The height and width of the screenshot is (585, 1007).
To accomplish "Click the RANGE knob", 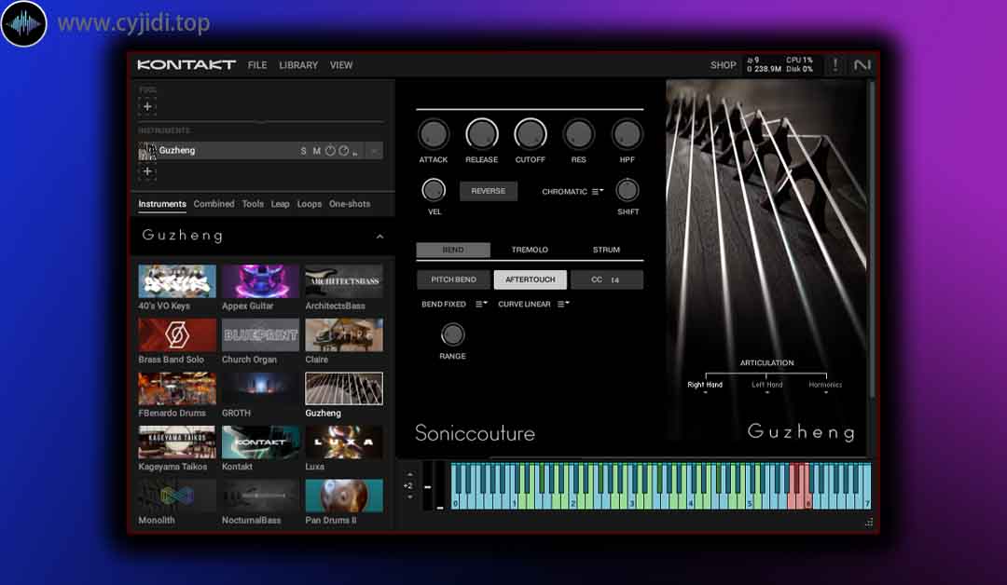I will pyautogui.click(x=452, y=334).
